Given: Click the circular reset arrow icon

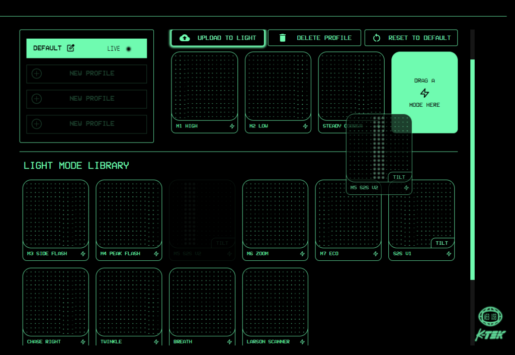Looking at the screenshot, I should click(377, 38).
